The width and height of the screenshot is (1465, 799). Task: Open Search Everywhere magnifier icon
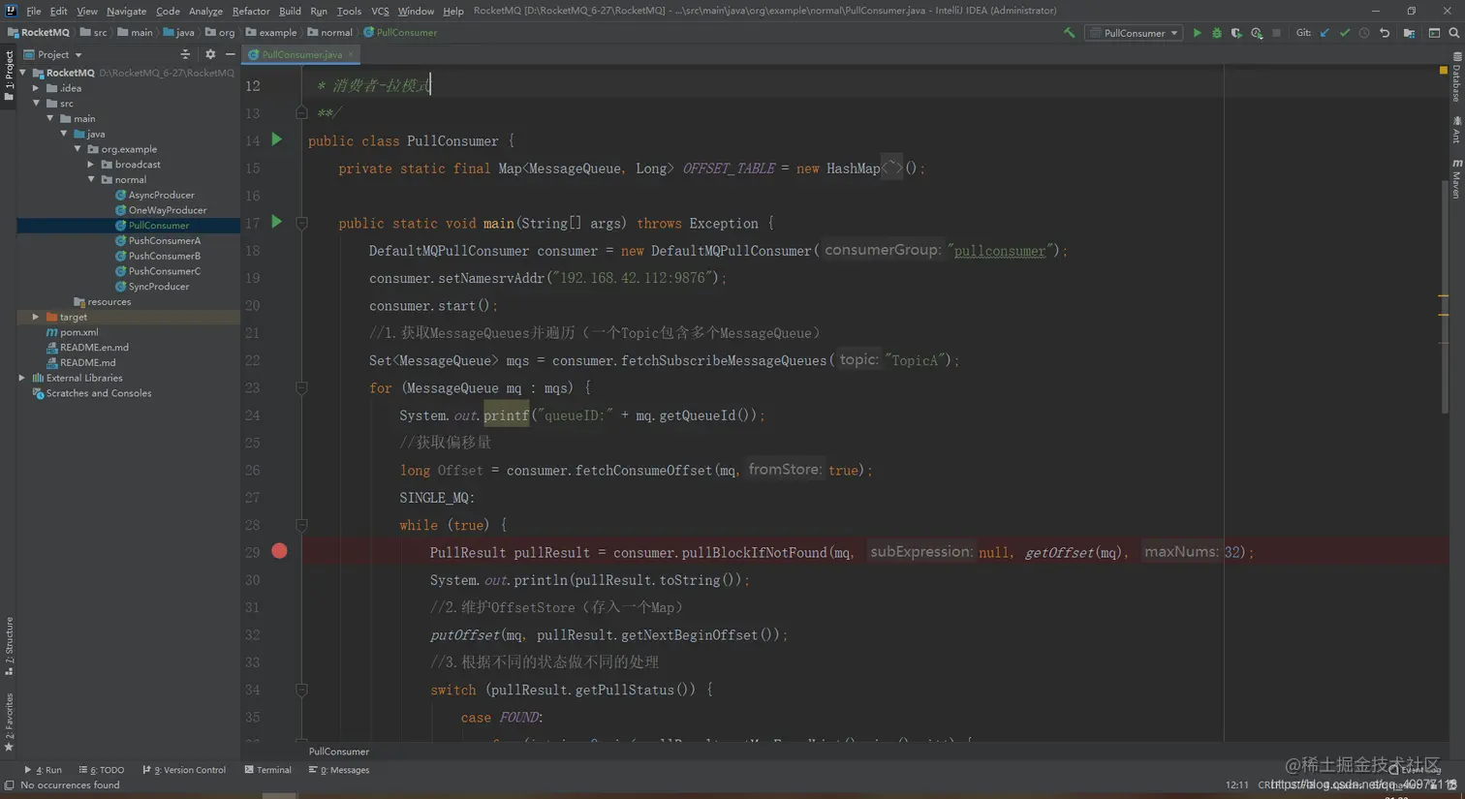click(1453, 33)
